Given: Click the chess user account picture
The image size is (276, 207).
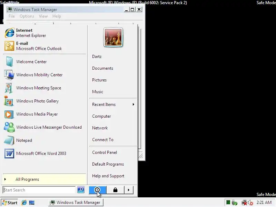Looking at the screenshot, I should coord(113,37).
